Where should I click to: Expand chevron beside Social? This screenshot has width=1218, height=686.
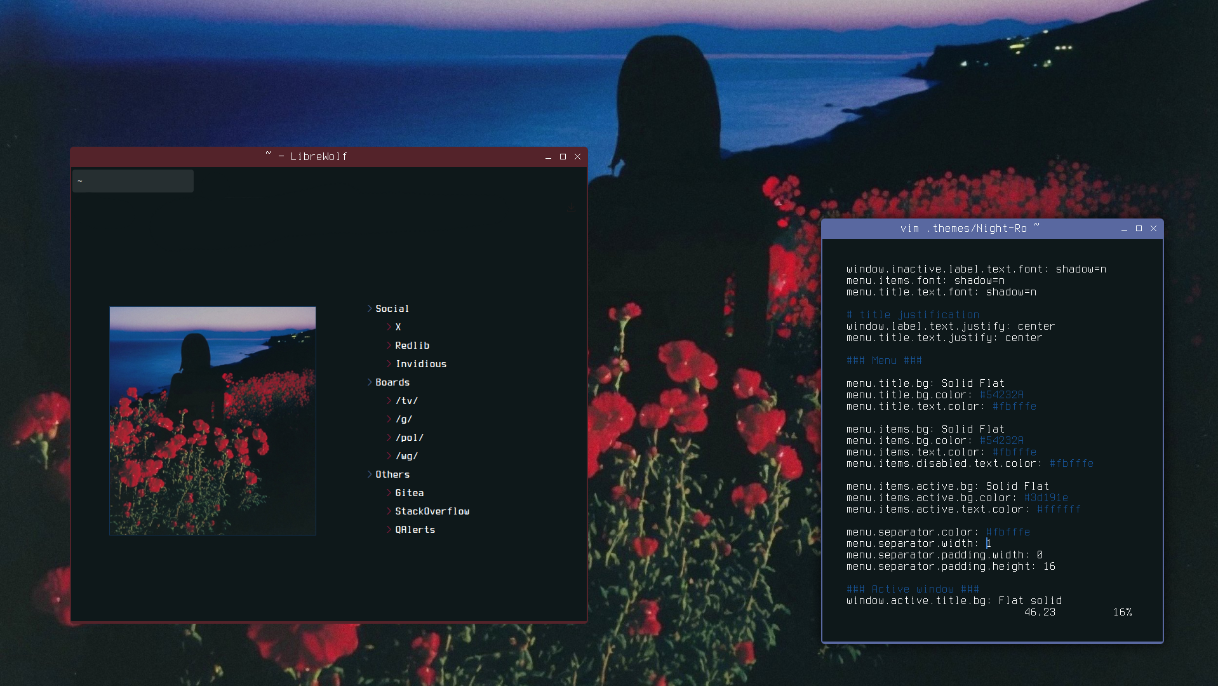point(370,309)
